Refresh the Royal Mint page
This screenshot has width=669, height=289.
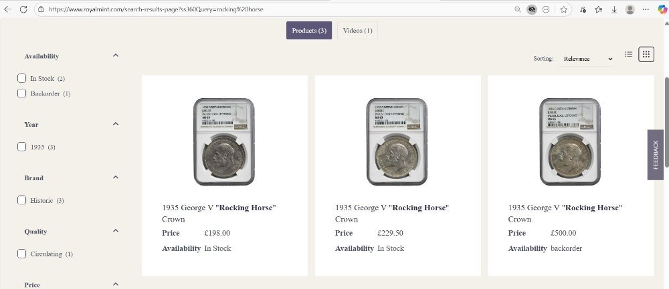(23, 9)
